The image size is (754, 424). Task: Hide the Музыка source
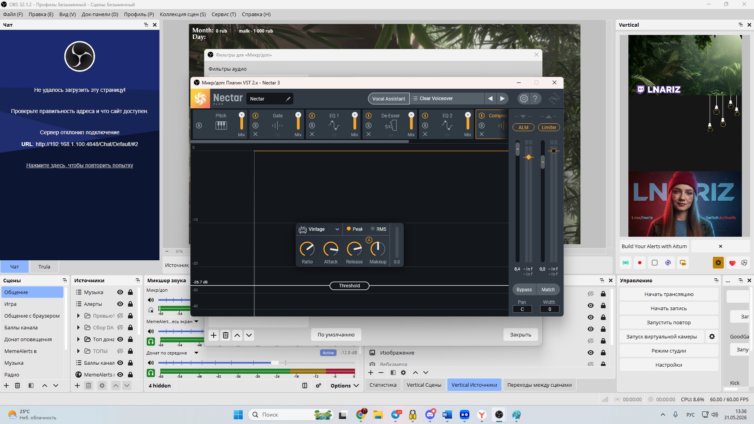(x=120, y=292)
